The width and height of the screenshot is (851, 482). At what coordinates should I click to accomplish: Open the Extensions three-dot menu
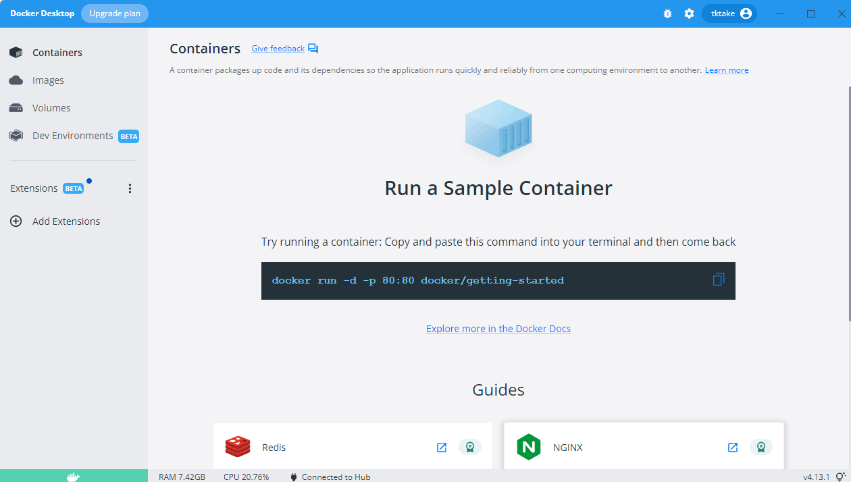click(130, 189)
